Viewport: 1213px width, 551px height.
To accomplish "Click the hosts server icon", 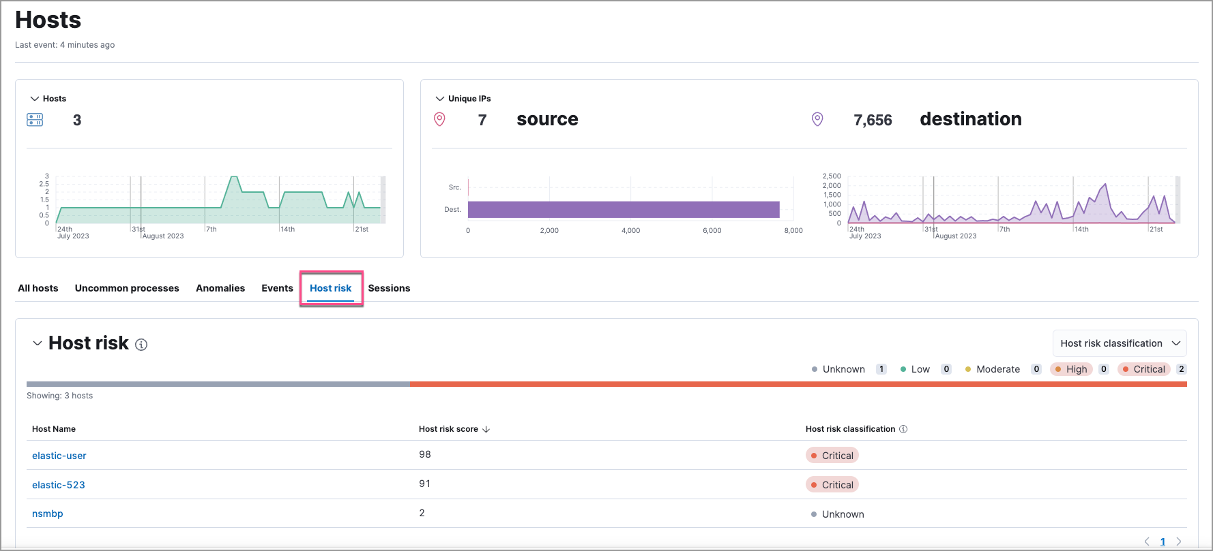I will pyautogui.click(x=35, y=120).
